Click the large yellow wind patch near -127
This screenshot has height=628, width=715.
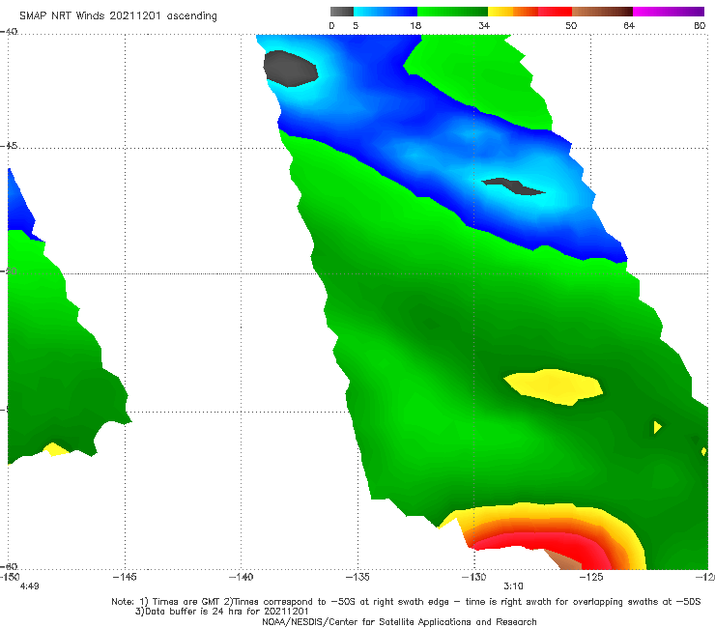554,386
